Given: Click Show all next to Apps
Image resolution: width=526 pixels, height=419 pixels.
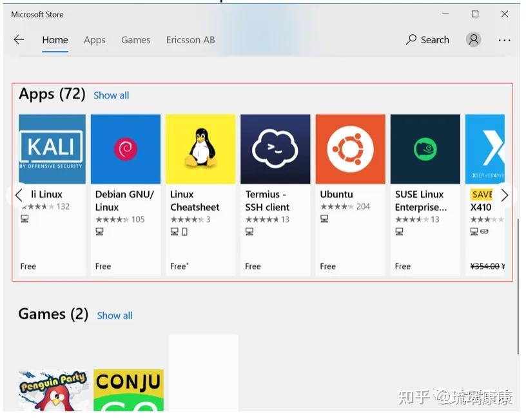Looking at the screenshot, I should pos(111,95).
